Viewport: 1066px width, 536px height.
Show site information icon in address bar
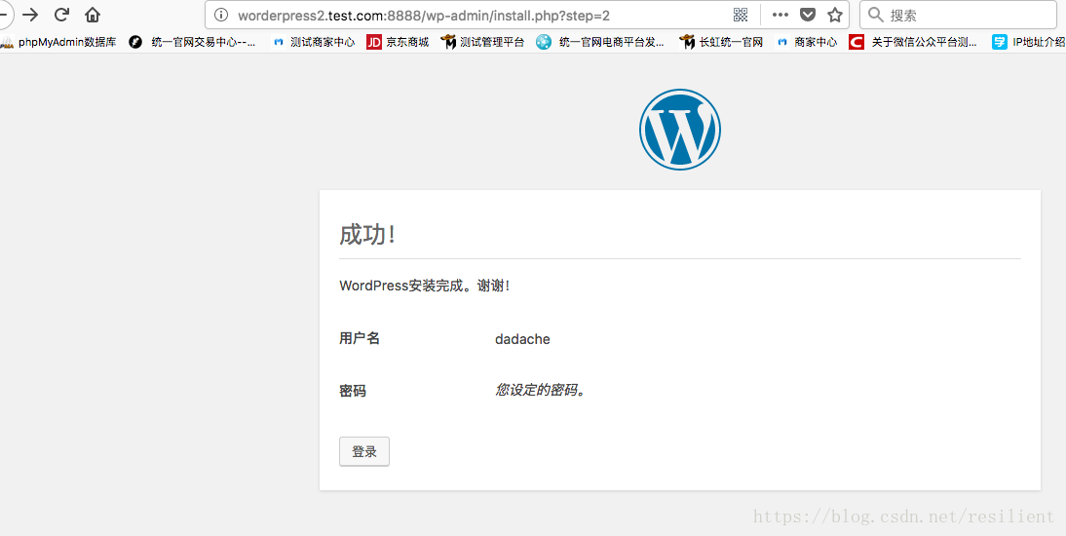221,15
